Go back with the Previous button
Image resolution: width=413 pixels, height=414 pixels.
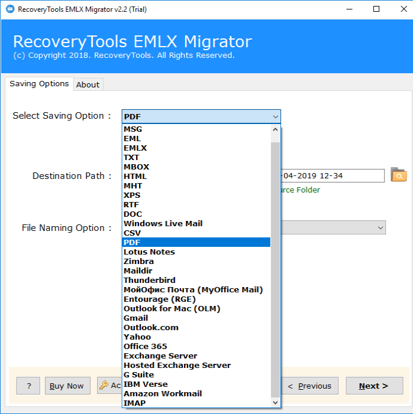(309, 386)
